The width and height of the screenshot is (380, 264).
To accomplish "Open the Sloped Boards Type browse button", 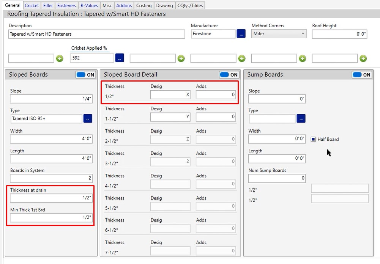I will tap(88, 119).
